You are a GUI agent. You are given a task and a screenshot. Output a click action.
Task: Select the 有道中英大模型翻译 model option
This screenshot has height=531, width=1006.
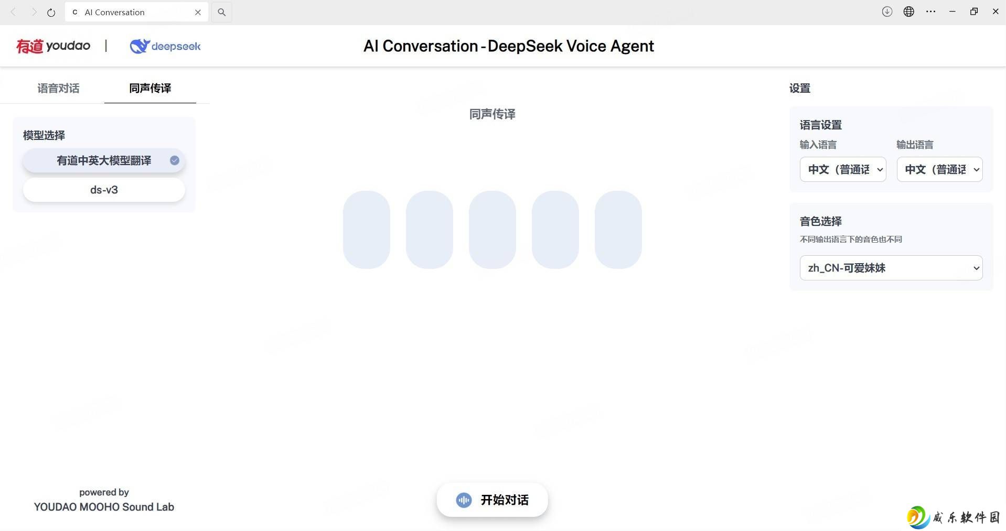click(x=104, y=160)
